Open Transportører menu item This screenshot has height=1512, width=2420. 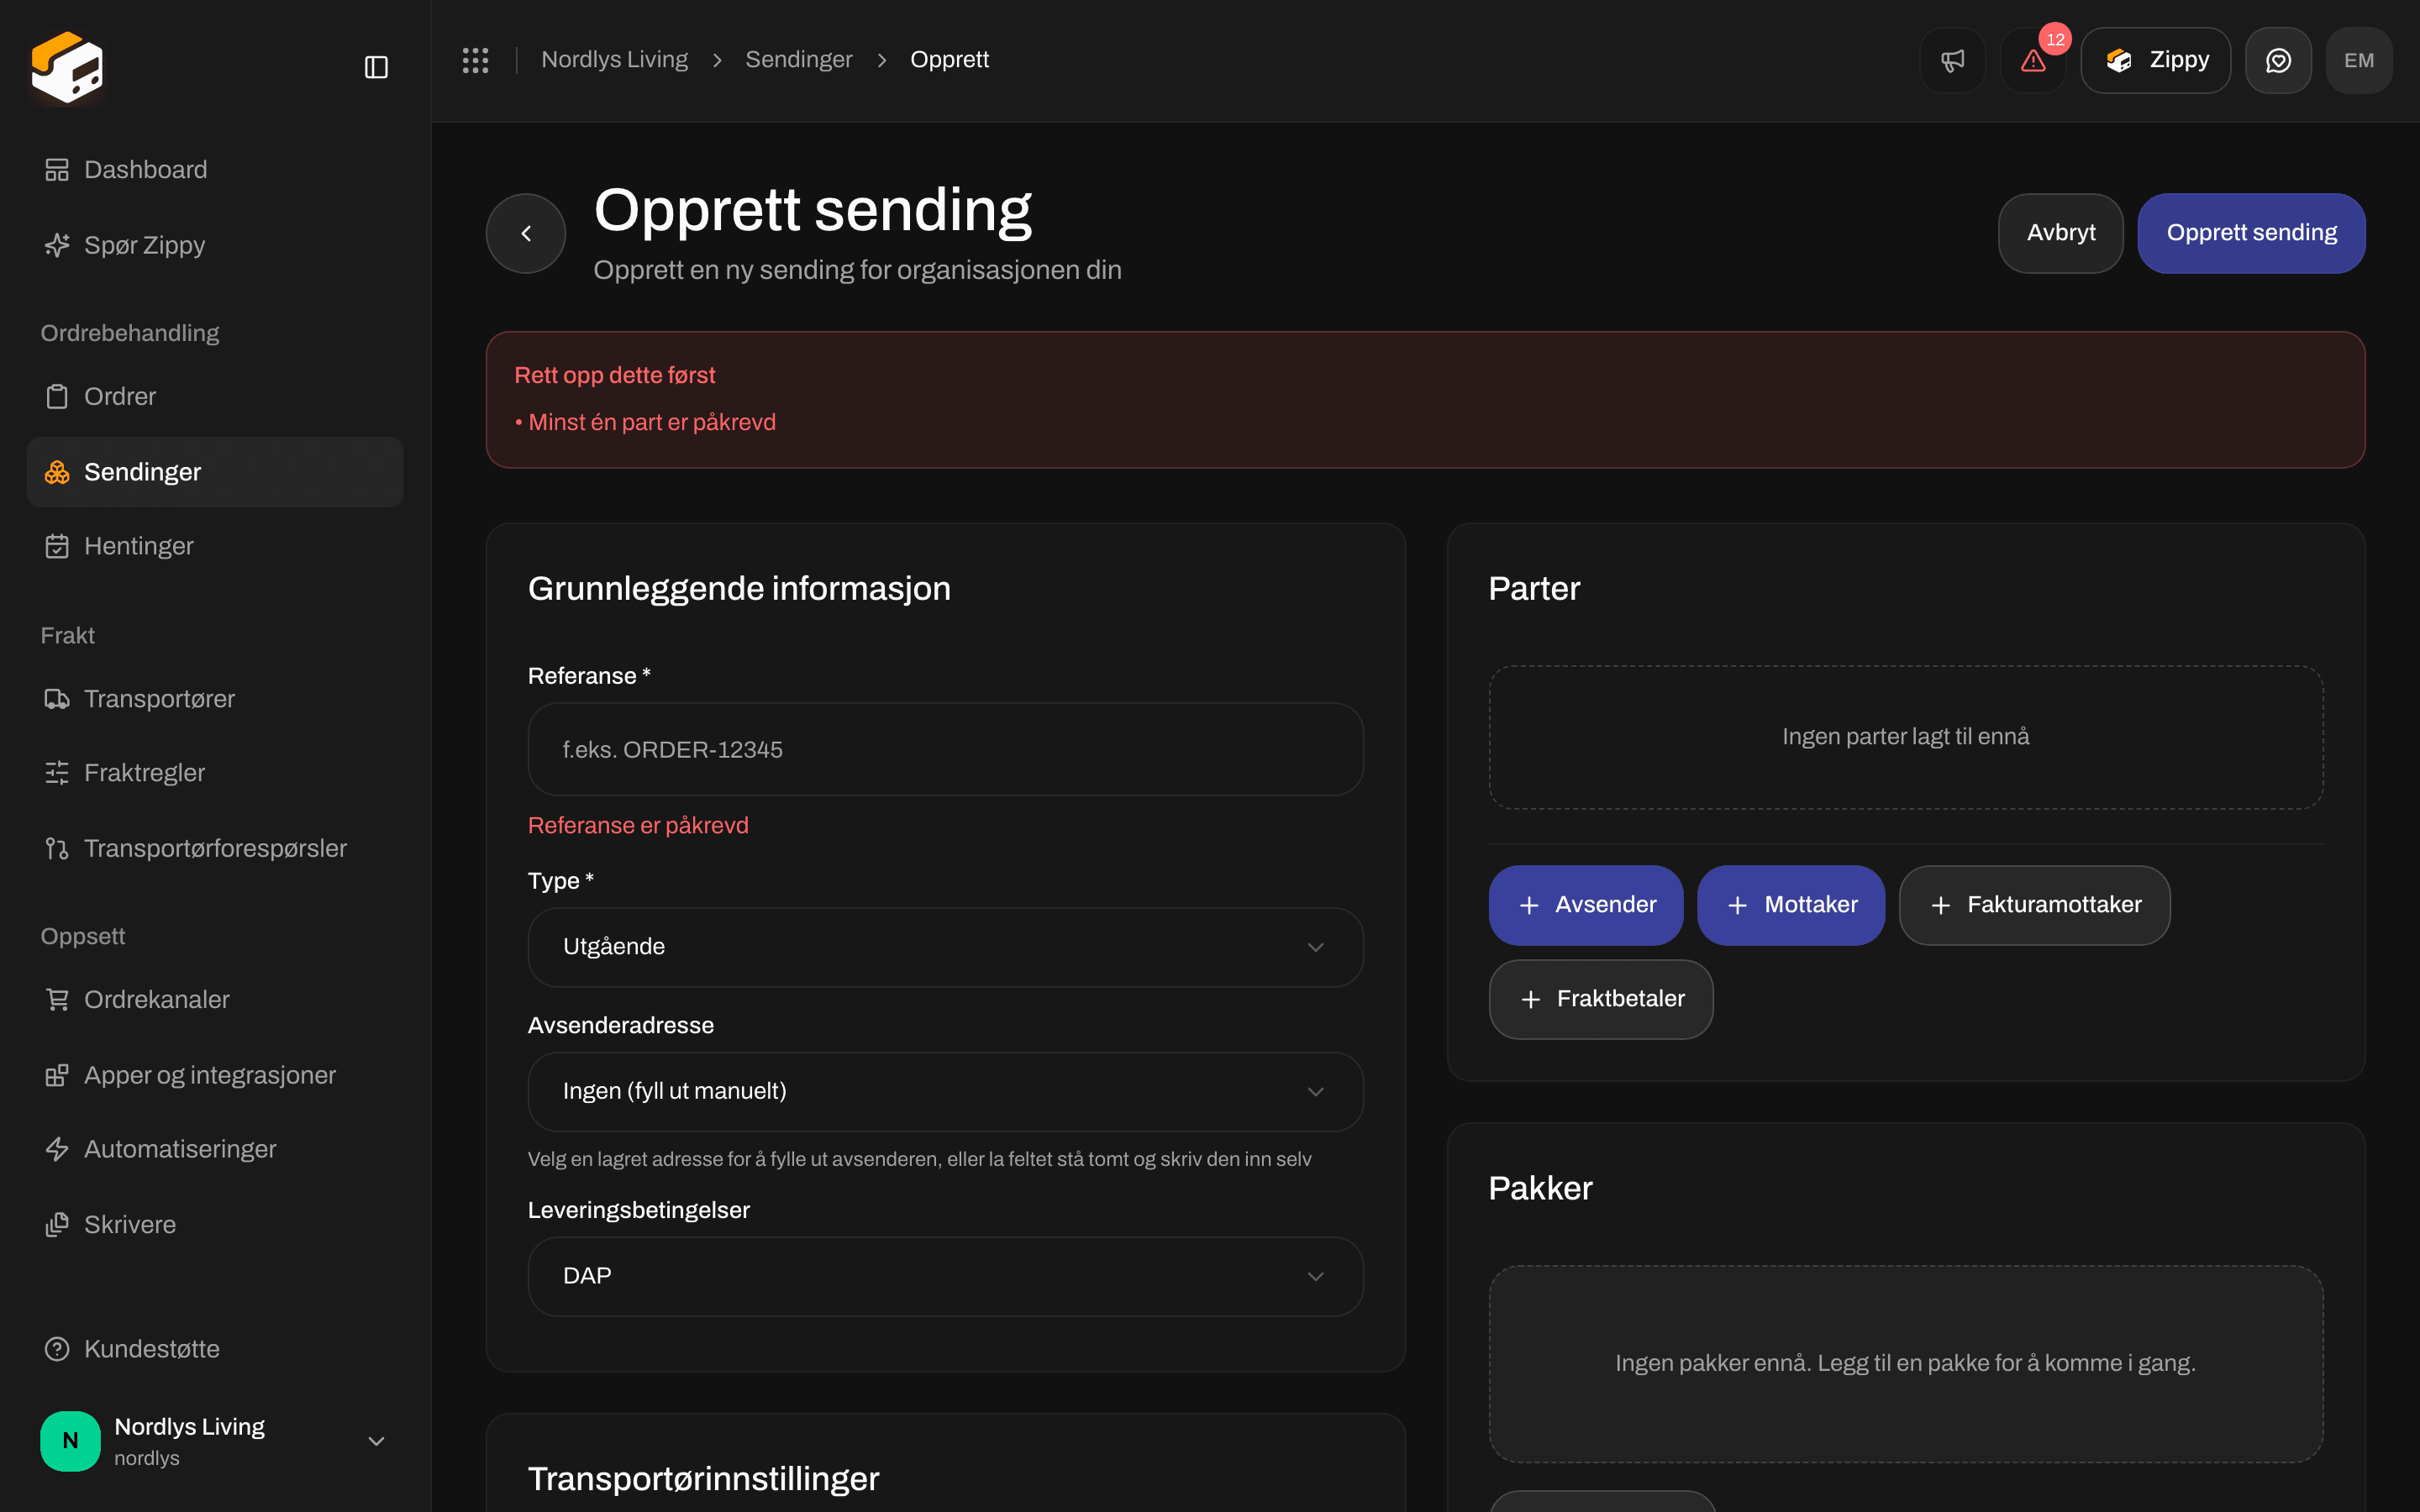point(214,699)
